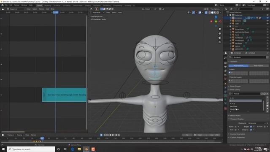Open the Render menu

(17, 5)
